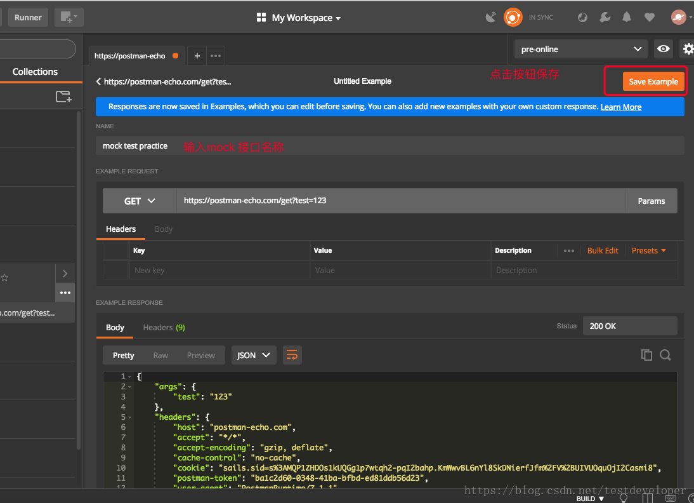694x503 pixels.
Task: Collapse the args node fold arrow
Action: tap(130, 387)
